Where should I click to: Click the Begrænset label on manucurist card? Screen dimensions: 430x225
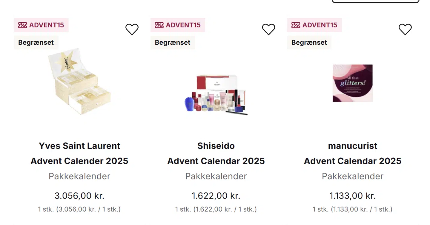(309, 43)
